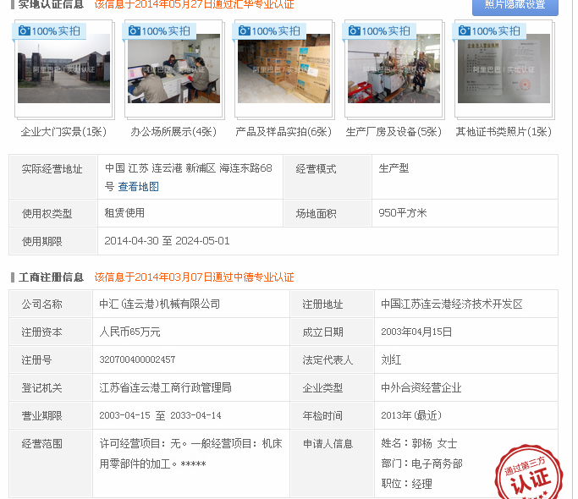Click the 工商注册信息 section heading
The height and width of the screenshot is (499, 578).
[x=52, y=277]
